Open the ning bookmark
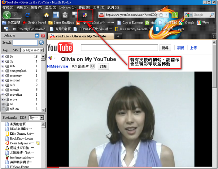 point(151,23)
